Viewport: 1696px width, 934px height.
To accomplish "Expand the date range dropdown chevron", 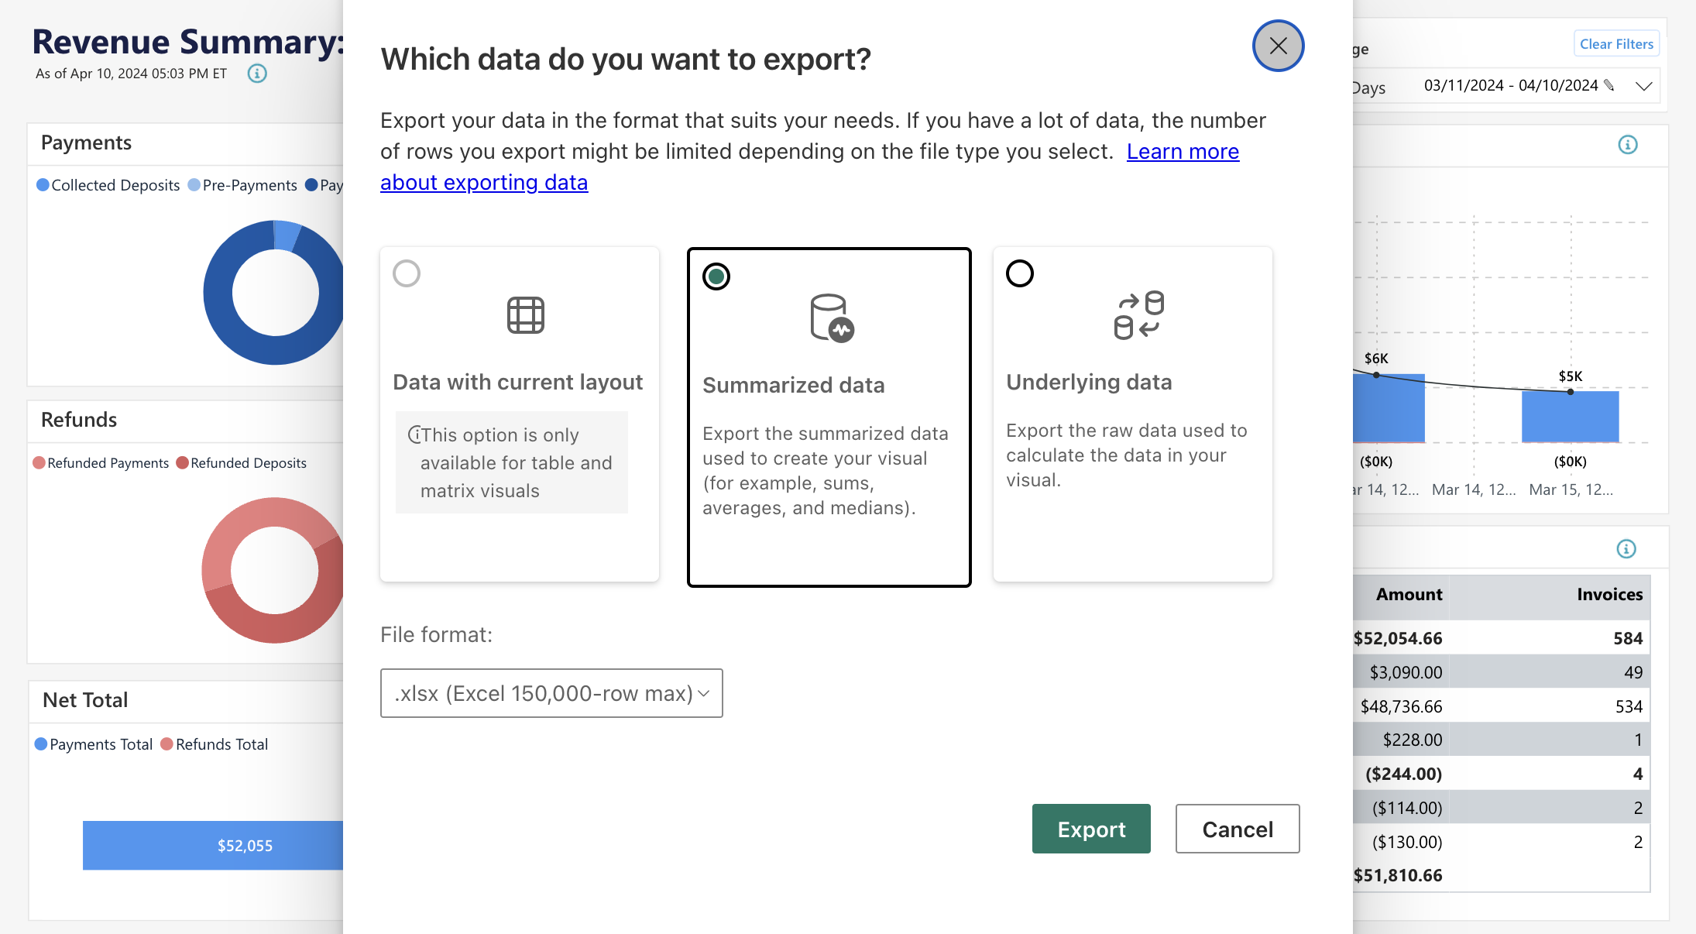I will pos(1643,86).
